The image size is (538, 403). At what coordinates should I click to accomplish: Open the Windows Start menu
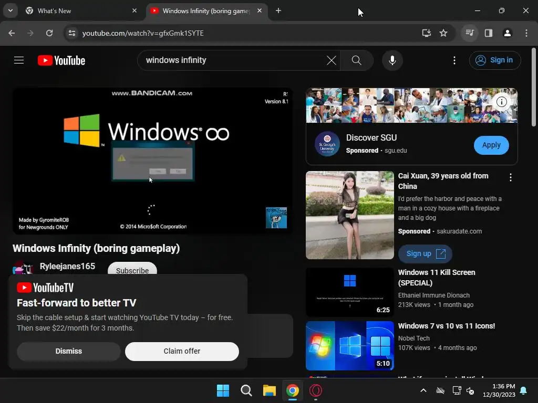[x=223, y=390]
